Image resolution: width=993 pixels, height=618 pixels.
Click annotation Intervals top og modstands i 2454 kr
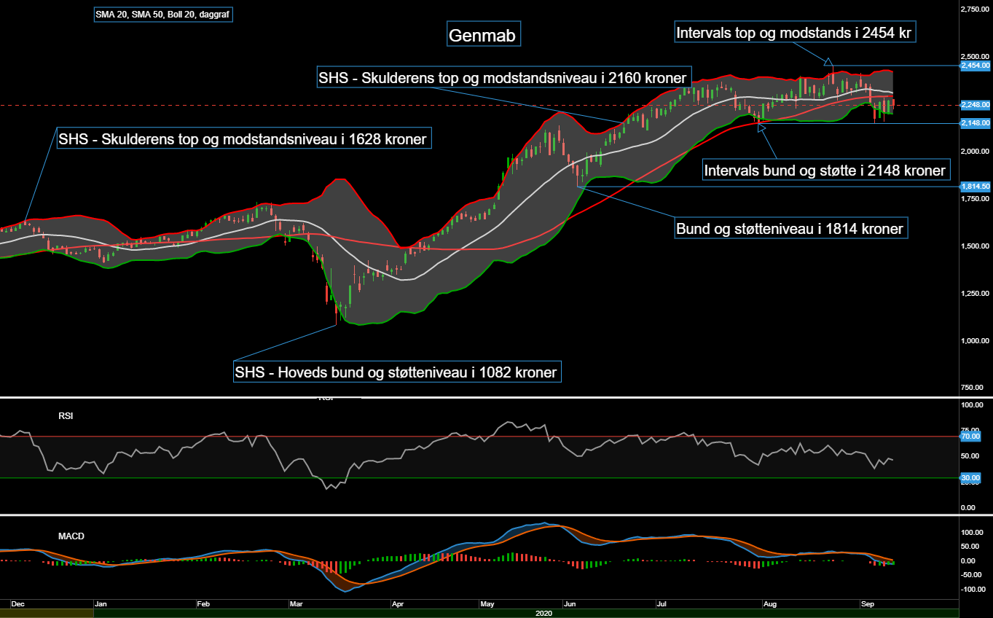[x=794, y=33]
